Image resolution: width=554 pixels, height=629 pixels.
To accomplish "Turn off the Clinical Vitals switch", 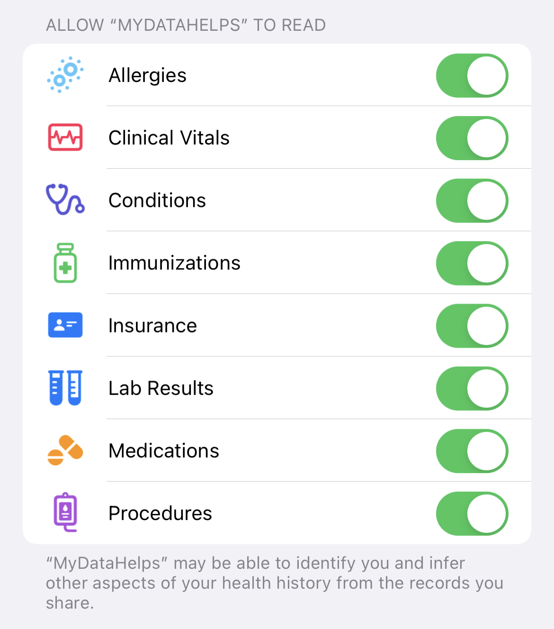I will [x=472, y=138].
